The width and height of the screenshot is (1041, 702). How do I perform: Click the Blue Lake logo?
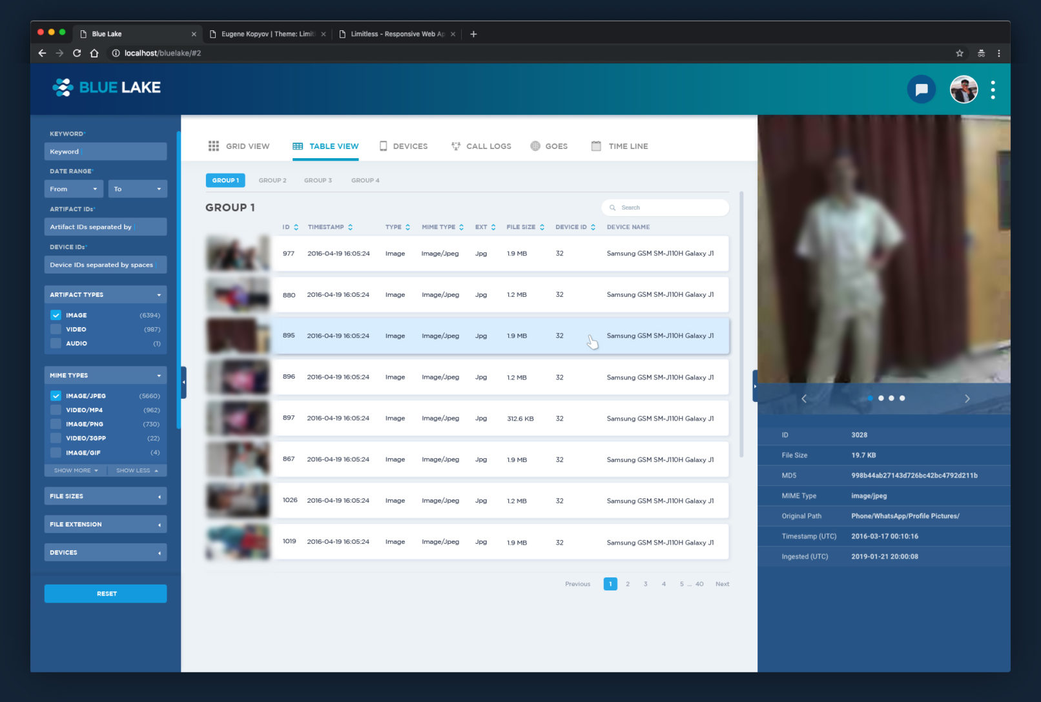[x=107, y=87]
